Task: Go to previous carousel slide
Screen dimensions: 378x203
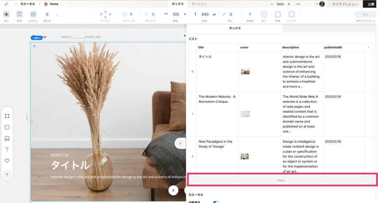Action: pos(173,190)
